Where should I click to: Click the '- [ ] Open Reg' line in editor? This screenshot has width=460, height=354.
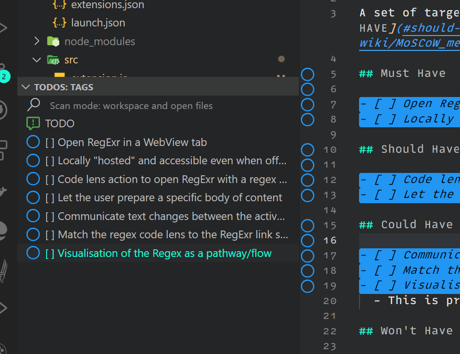coord(410,104)
